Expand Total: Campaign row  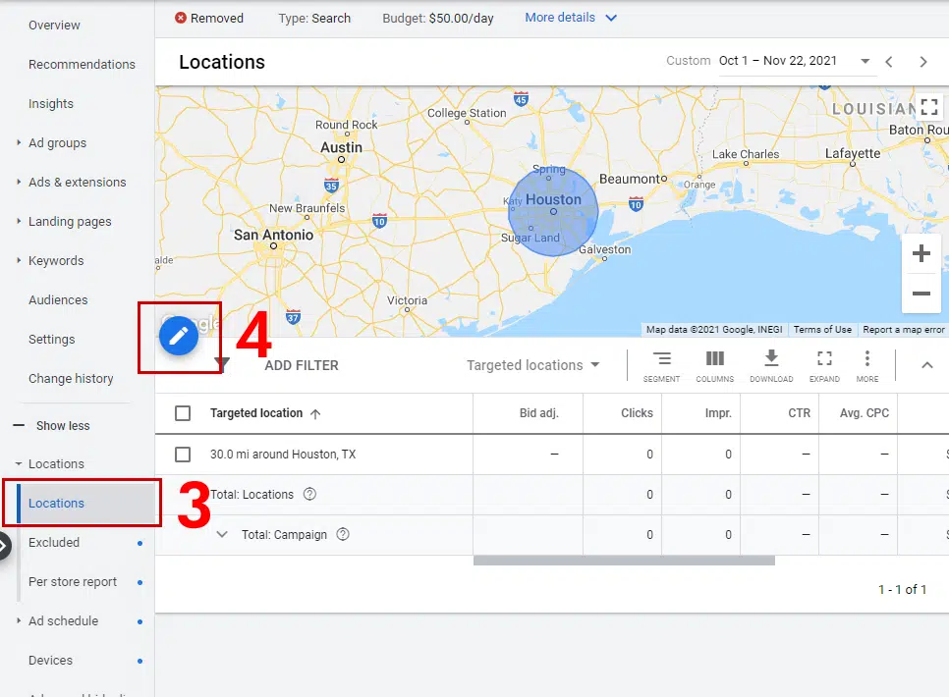[x=222, y=534]
